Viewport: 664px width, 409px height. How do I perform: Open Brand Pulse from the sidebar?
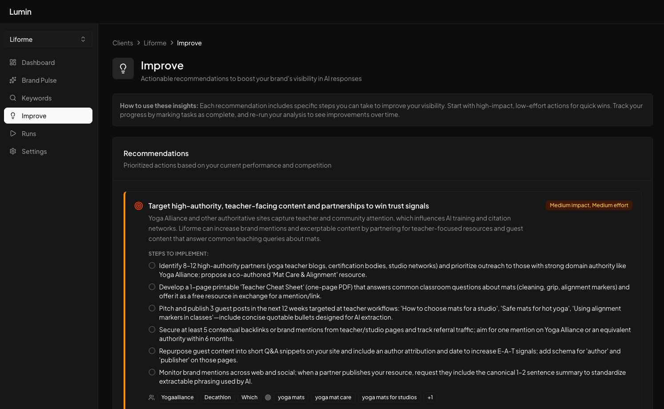click(x=39, y=80)
